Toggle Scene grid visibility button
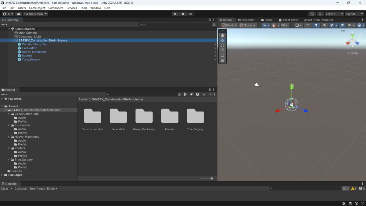366x206 pixels. pyautogui.click(x=264, y=25)
